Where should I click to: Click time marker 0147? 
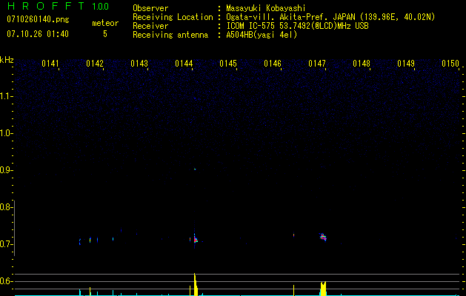[317, 64]
